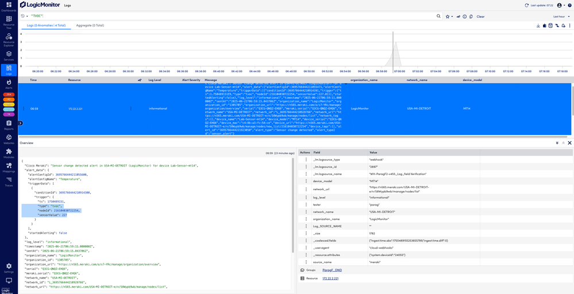Open actions for source_name field
Image resolution: width=574 pixels, height=294 pixels.
click(306, 262)
